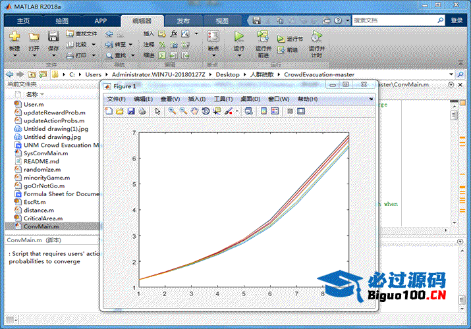The width and height of the screenshot is (471, 329).
Task: Click the Rotate 3D tool in Figure toolbar
Action: click(206, 111)
